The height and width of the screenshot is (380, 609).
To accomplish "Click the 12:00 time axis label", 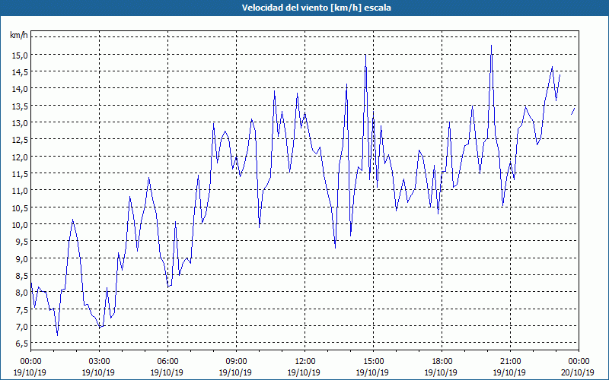I will (304, 361).
